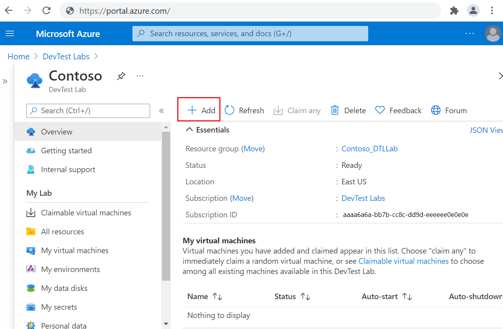Image resolution: width=503 pixels, height=329 pixels.
Task: Sort table by Status column
Action: pos(292,296)
